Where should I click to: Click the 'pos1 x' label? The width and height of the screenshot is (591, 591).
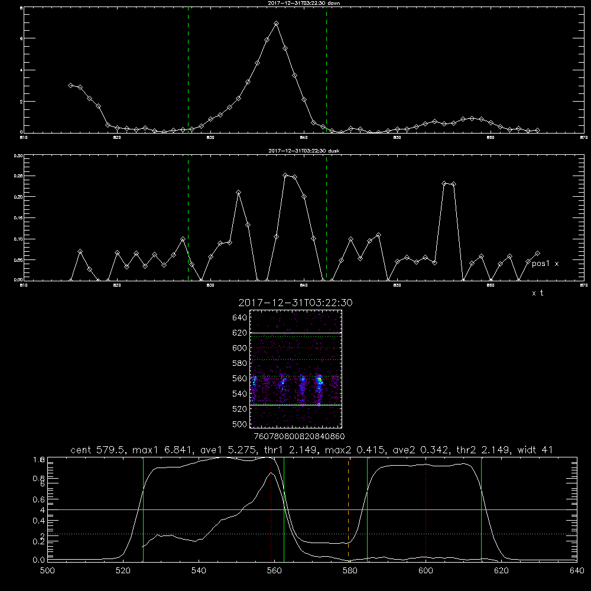tap(545, 264)
